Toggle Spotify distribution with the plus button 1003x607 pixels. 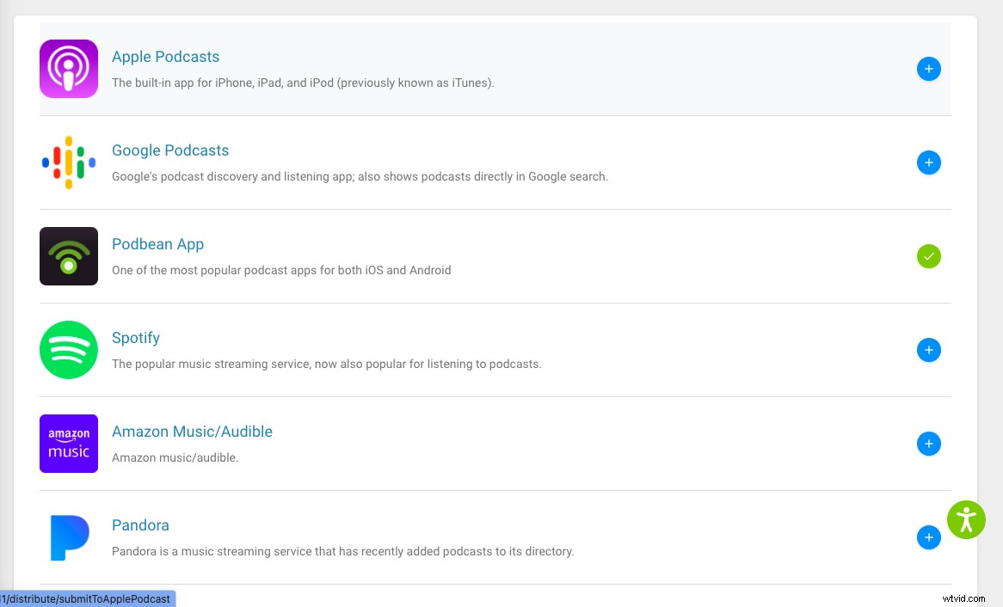[929, 350]
